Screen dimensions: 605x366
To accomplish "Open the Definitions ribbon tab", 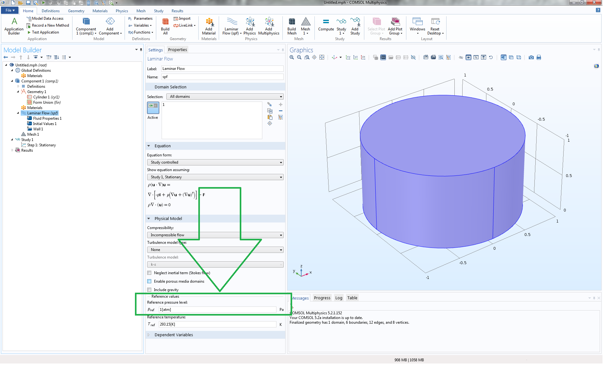I will tap(51, 11).
